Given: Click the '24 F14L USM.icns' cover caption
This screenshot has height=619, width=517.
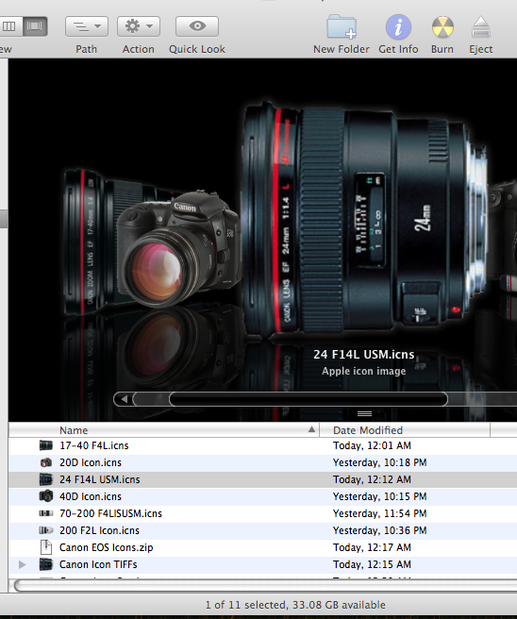Looking at the screenshot, I should (x=364, y=355).
